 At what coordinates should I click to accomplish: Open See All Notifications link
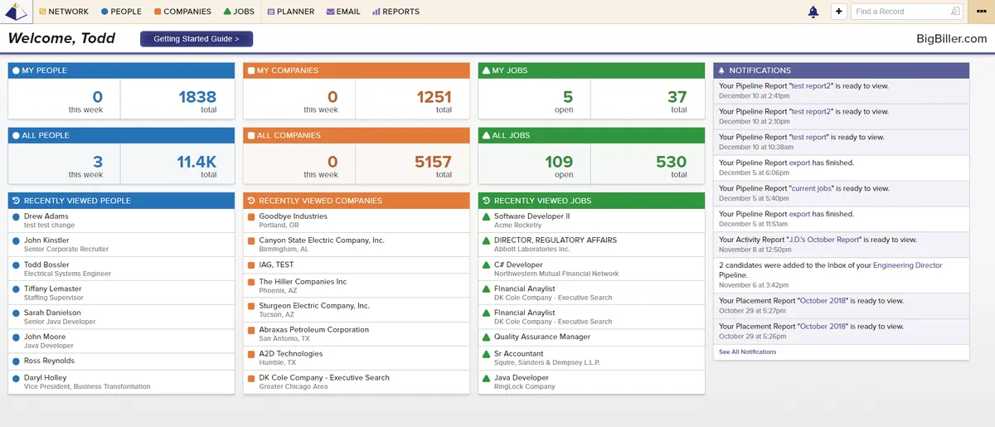[x=747, y=352]
